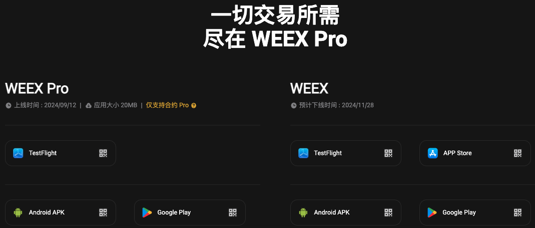The width and height of the screenshot is (535, 228).
Task: Click the TestFlight icon under WEEX Pro
Action: tap(18, 153)
